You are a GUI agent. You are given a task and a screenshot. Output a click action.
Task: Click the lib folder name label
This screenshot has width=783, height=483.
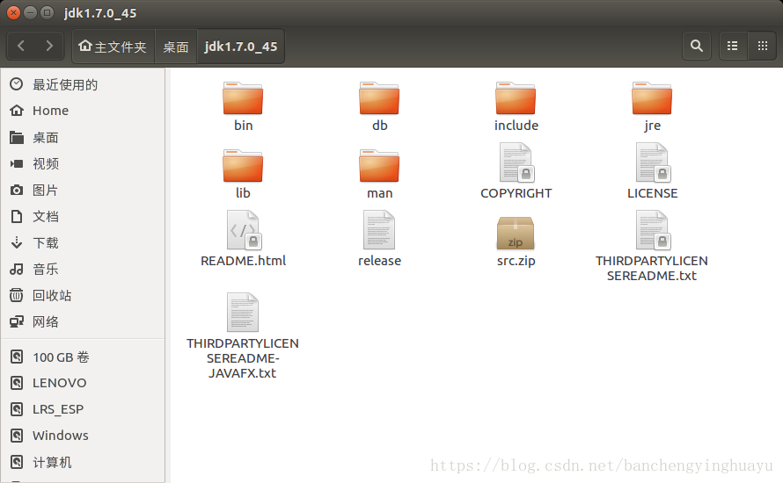coord(243,193)
